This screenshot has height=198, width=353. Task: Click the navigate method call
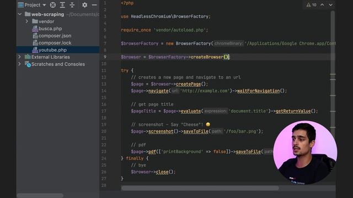(158, 91)
